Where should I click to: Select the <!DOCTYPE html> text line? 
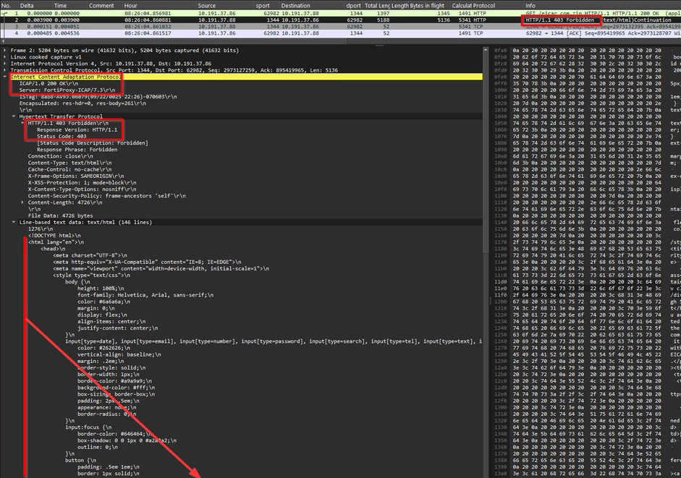tap(54, 235)
